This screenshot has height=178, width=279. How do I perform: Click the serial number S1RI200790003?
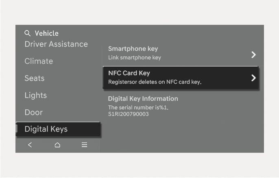(129, 114)
